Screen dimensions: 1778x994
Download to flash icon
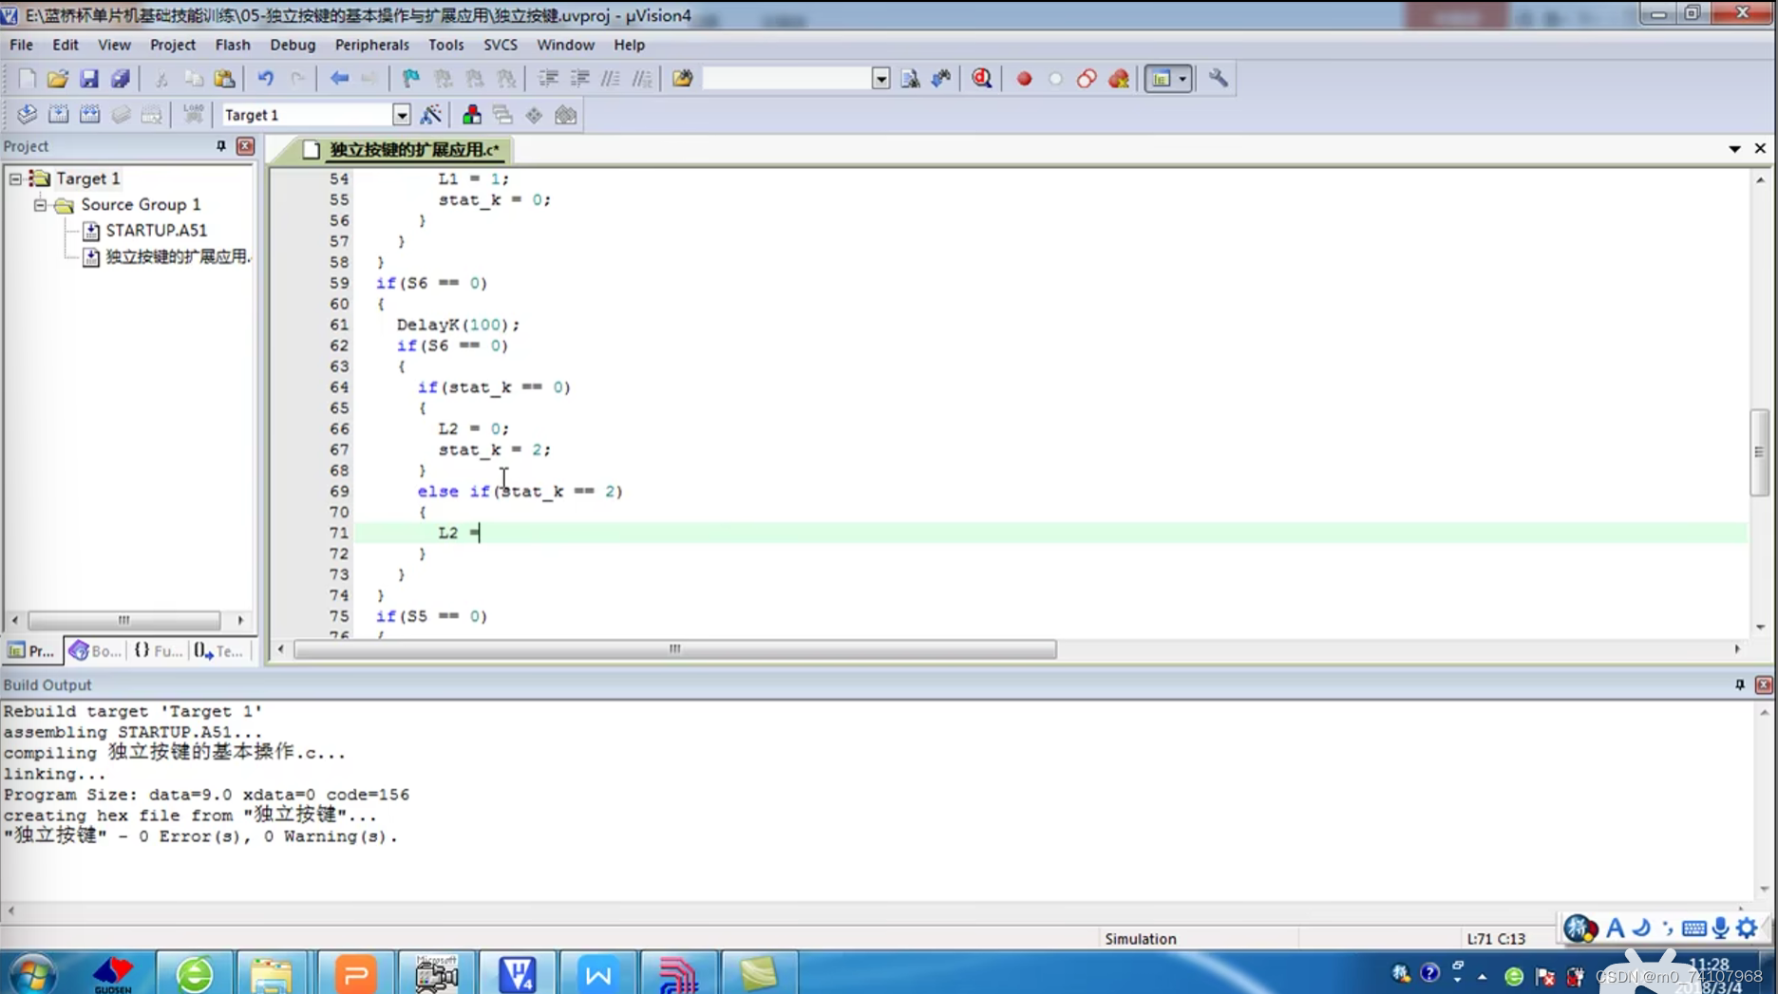pyautogui.click(x=193, y=115)
